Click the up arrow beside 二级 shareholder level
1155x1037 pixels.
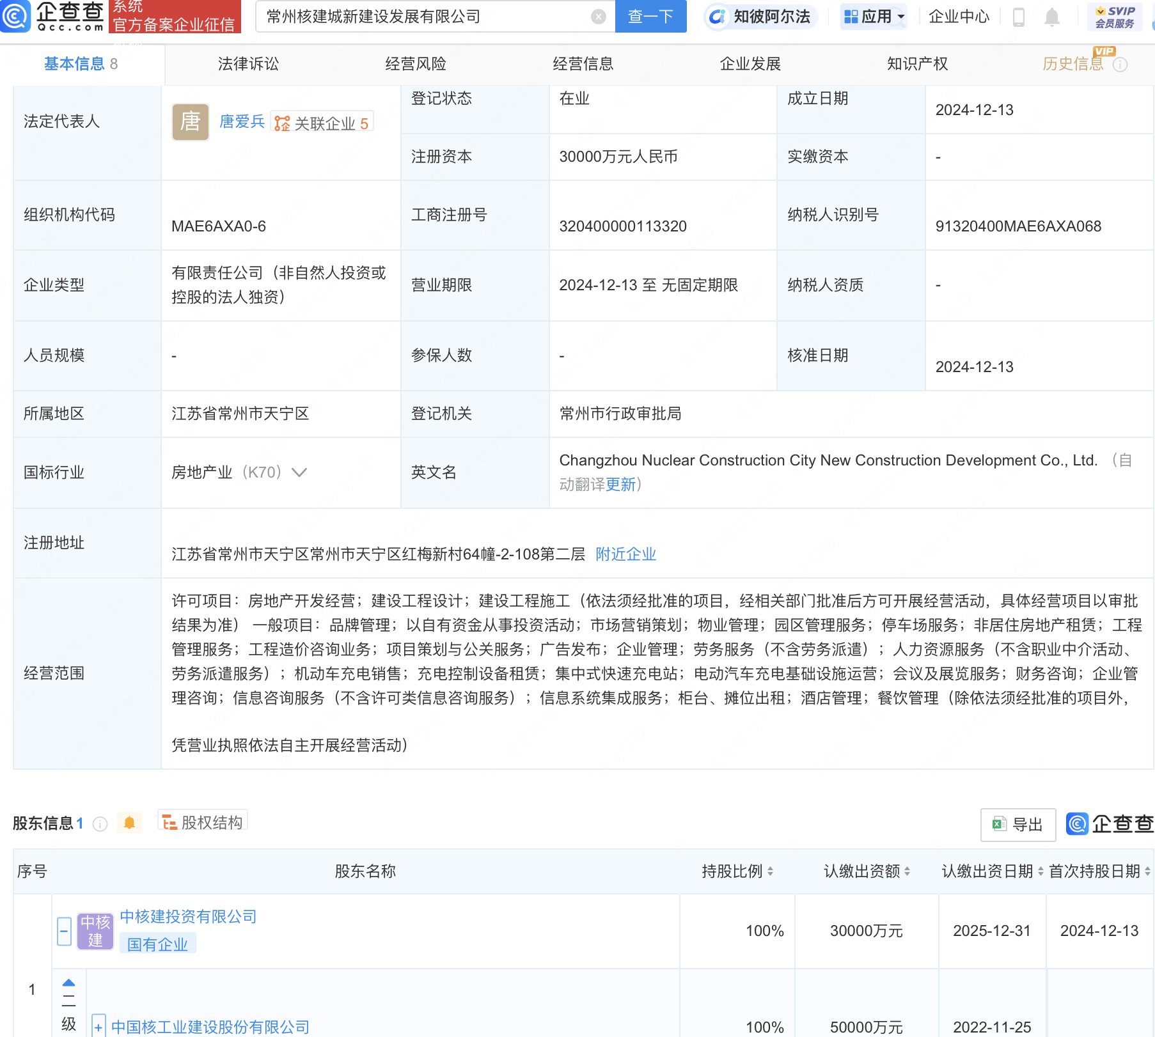click(x=69, y=983)
